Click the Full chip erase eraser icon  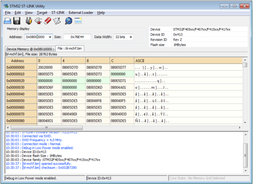(x=47, y=21)
